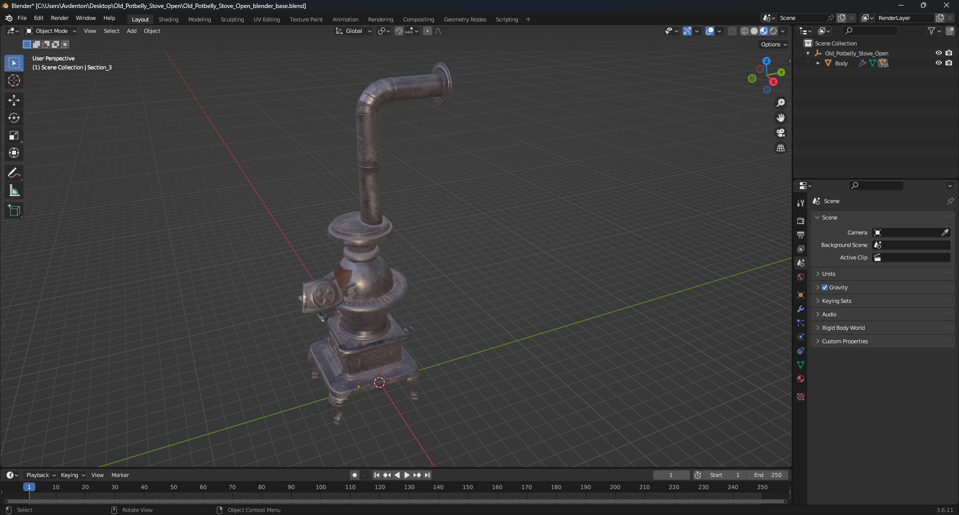Disable Old_Potbelly_Stove_Open in renders

[949, 53]
